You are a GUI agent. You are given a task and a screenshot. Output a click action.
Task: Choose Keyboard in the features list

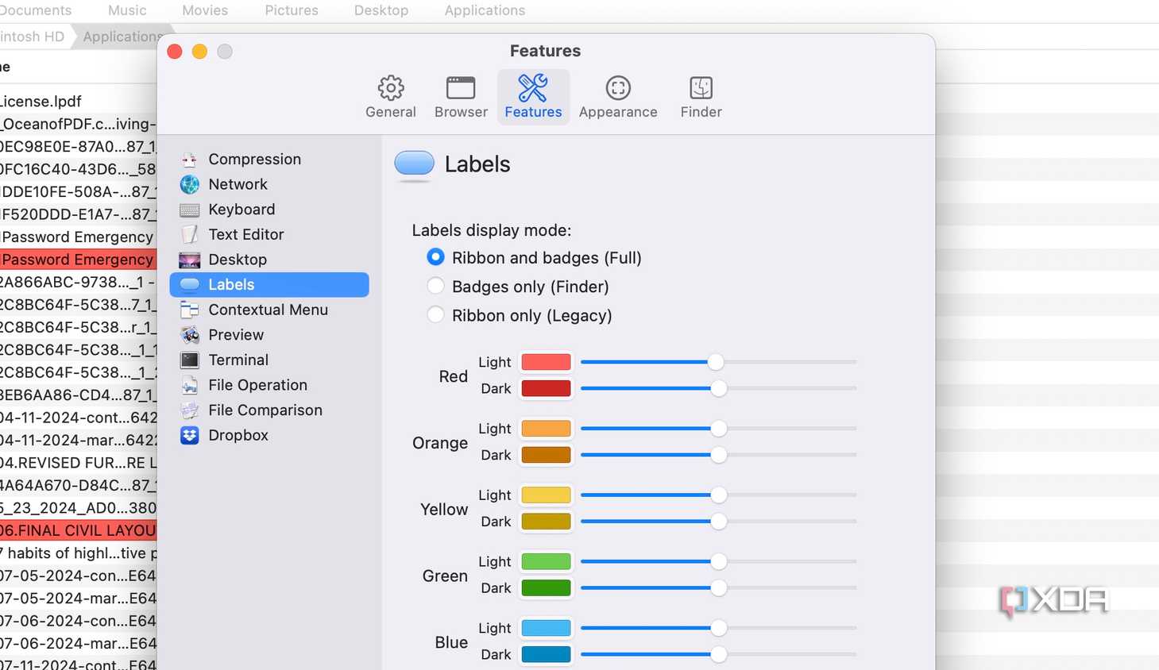pyautogui.click(x=269, y=210)
